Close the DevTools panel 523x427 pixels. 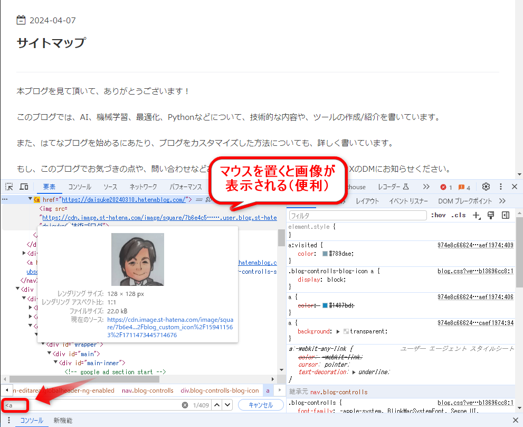(515, 187)
